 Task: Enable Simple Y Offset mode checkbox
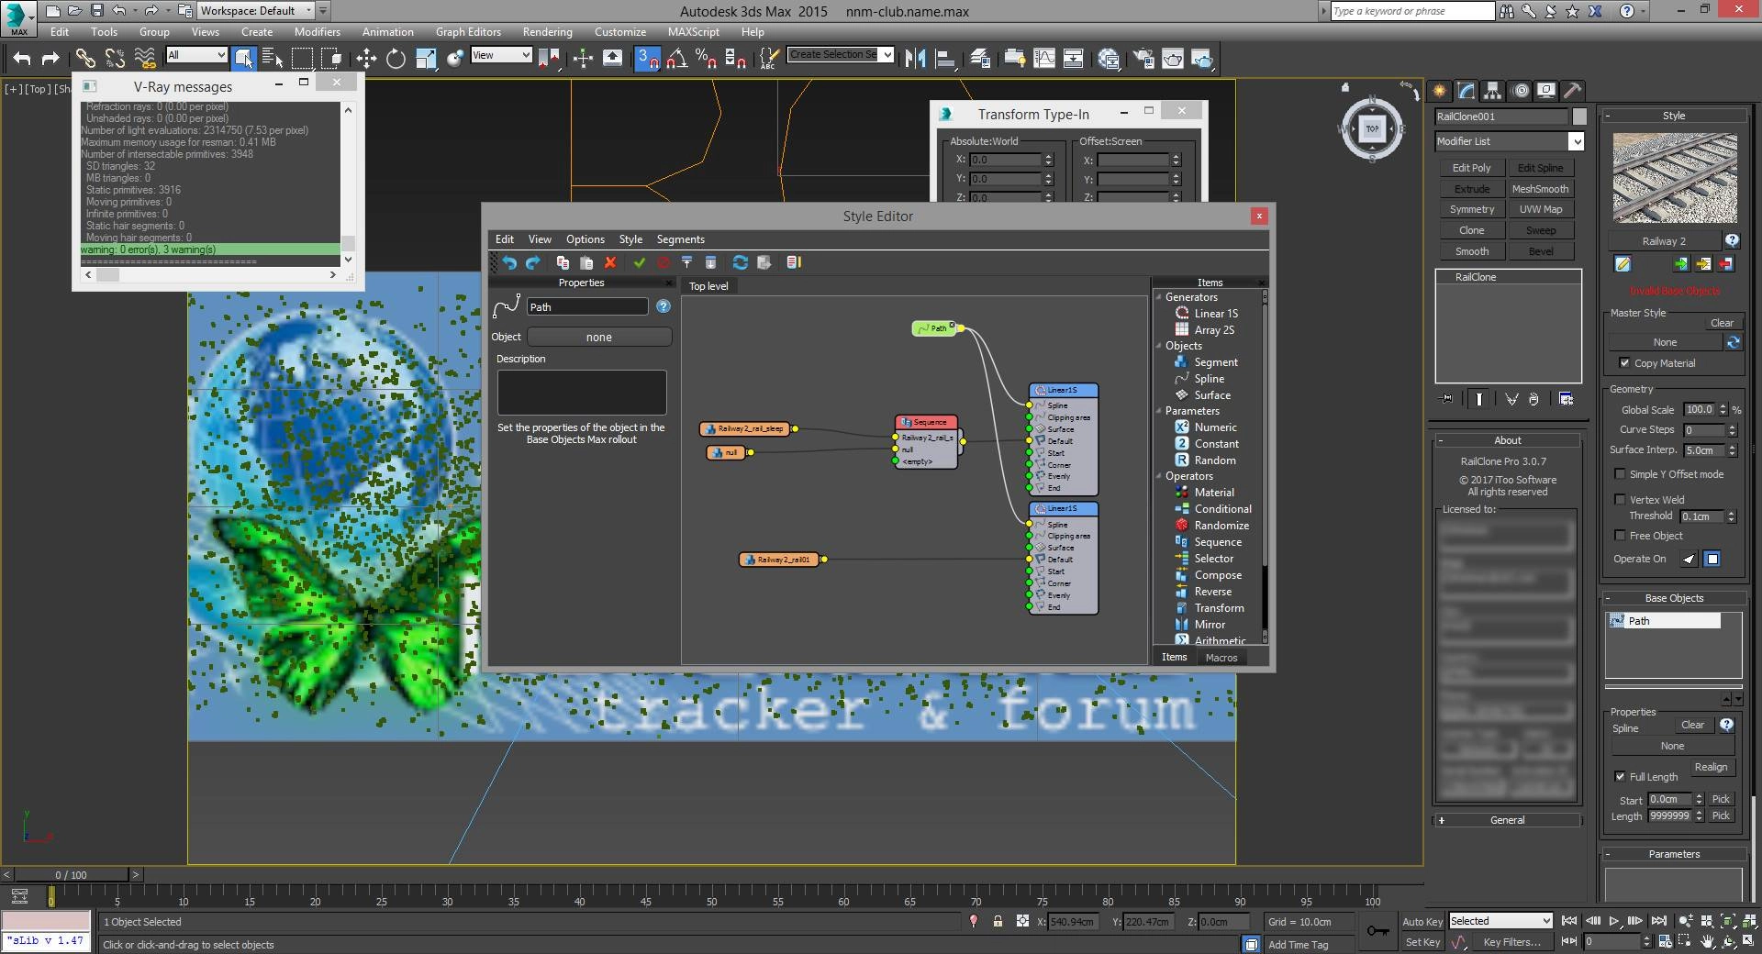click(1620, 474)
